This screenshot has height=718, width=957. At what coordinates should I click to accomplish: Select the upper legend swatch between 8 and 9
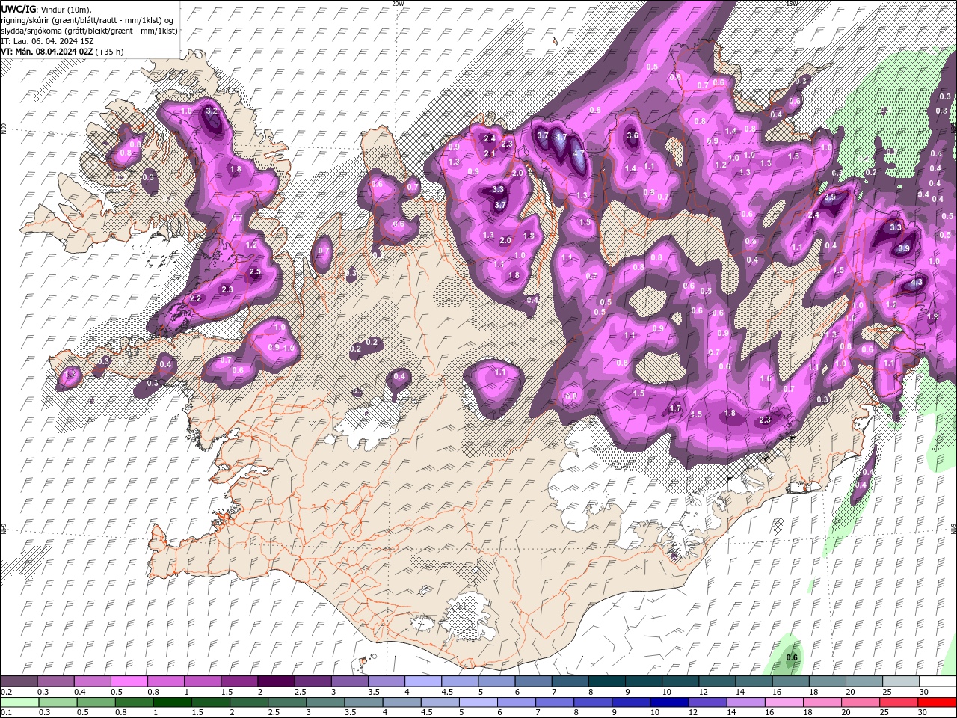607,681
